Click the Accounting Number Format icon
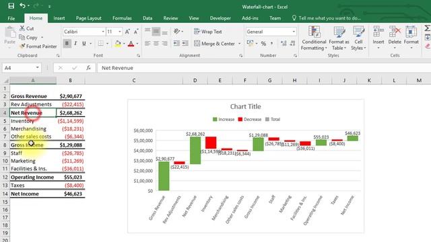 pos(250,43)
